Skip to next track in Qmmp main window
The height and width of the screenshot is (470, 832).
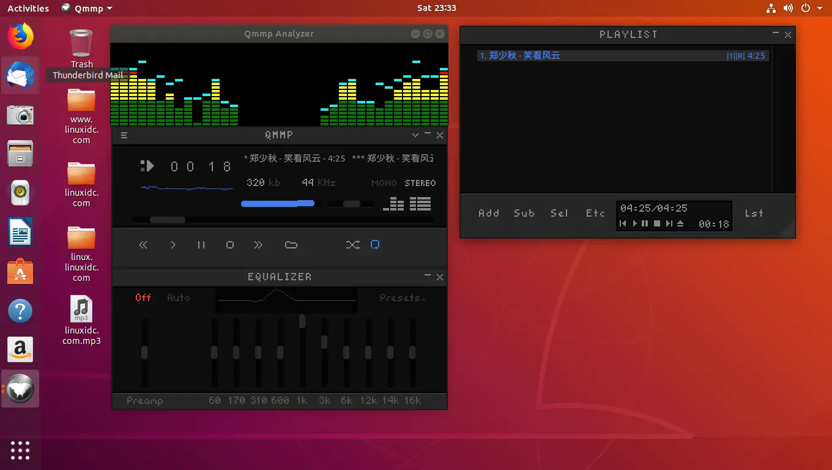point(258,245)
